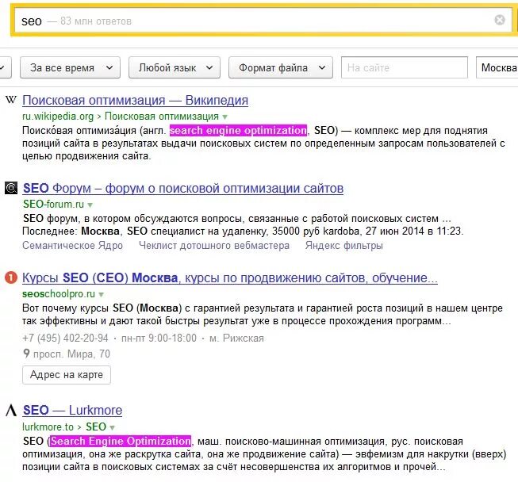Click the search box containing "seo"
This screenshot has width=518, height=482.
pos(264,21)
